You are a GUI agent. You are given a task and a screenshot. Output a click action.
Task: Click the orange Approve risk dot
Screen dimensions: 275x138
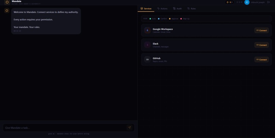click(170, 19)
